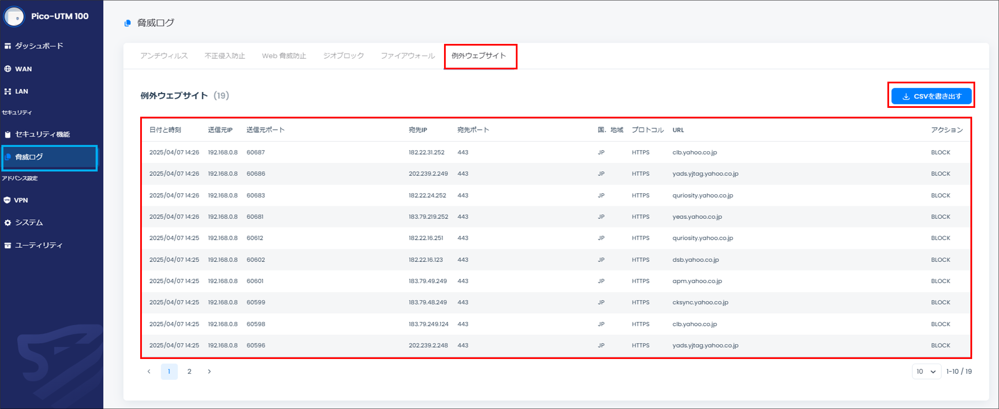999x409 pixels.
Task: Select page 1 in pagination
Action: pyautogui.click(x=169, y=371)
